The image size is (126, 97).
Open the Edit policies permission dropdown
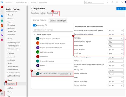(116, 61)
